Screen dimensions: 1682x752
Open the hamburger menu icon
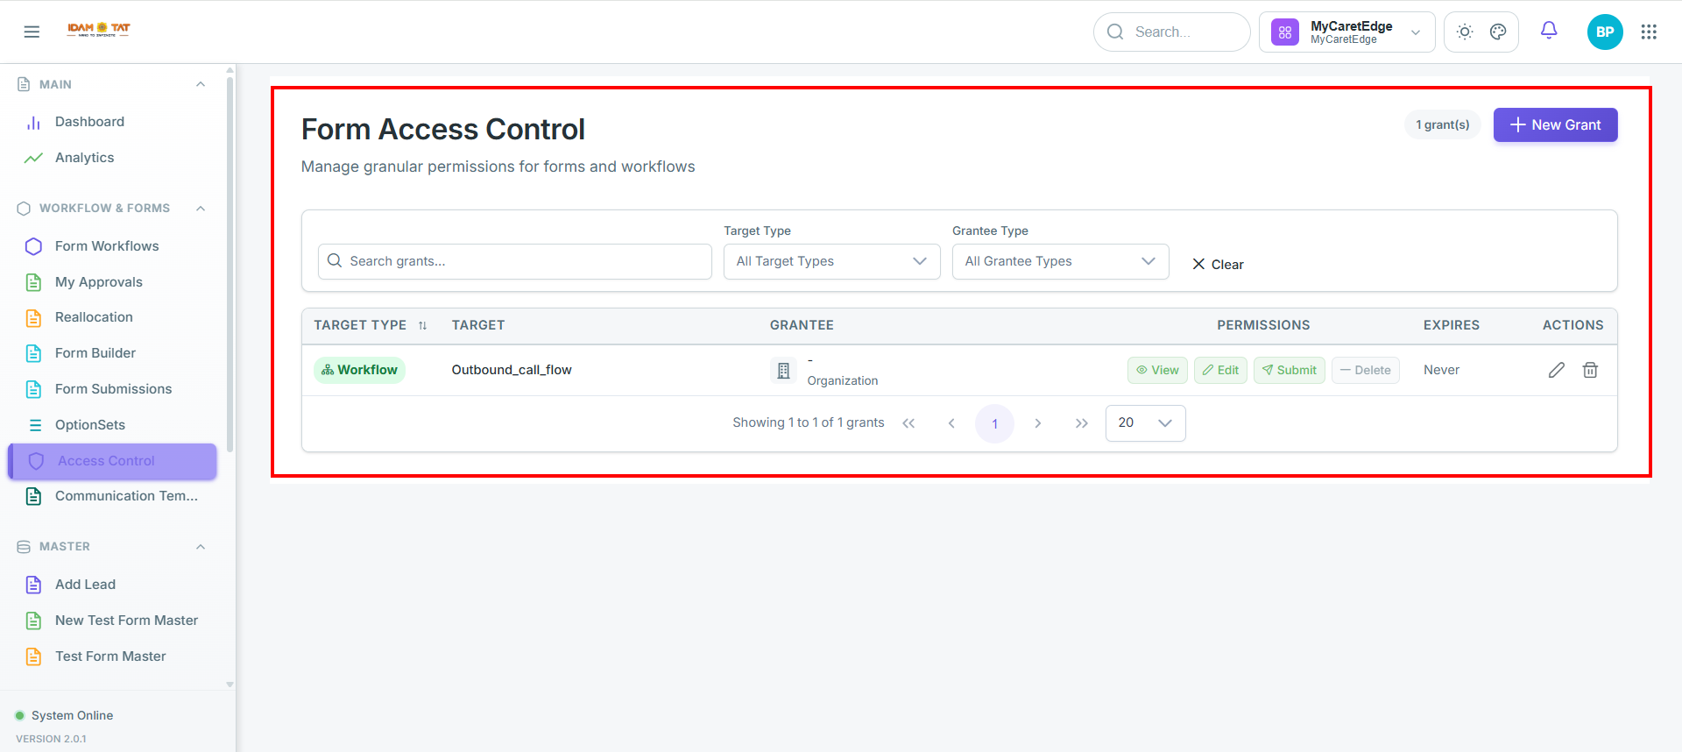point(32,32)
